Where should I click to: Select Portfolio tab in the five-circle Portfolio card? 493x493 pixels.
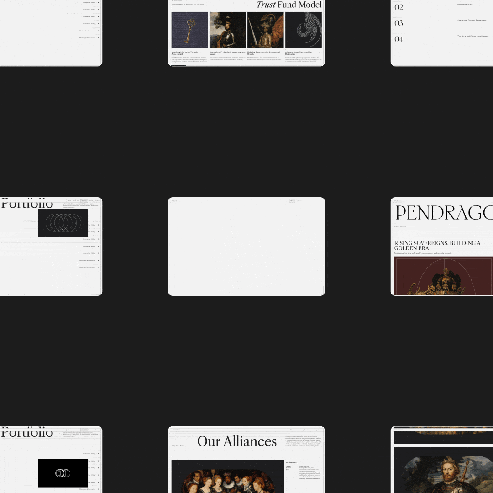tap(84, 201)
